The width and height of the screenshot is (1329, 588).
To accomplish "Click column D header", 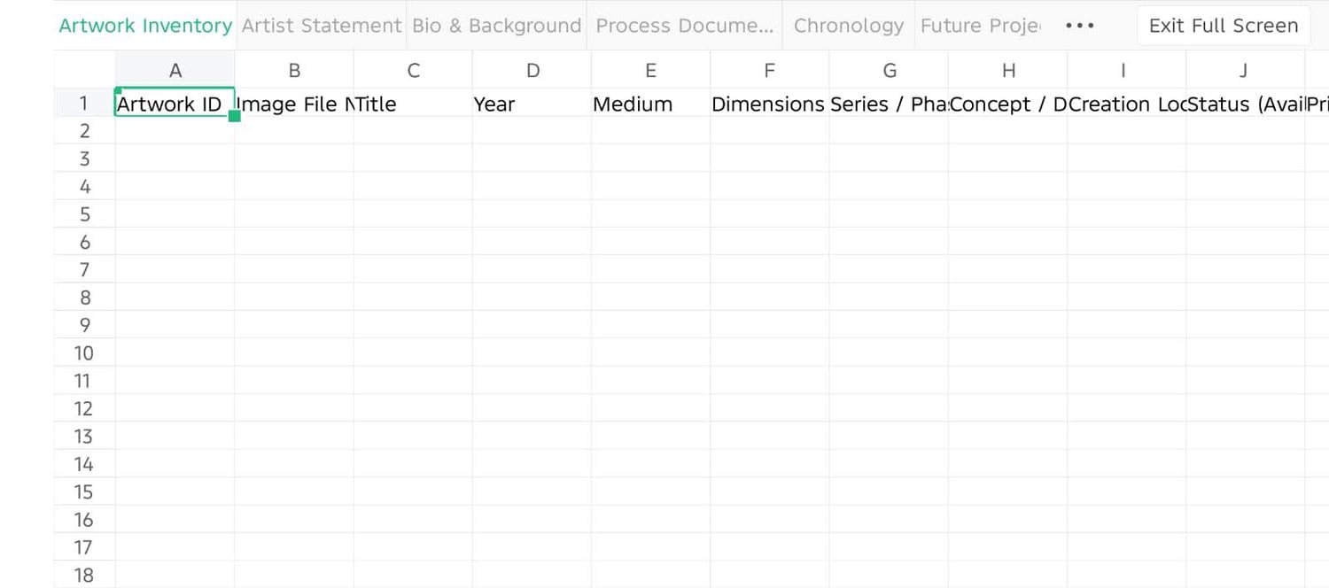I will (532, 71).
